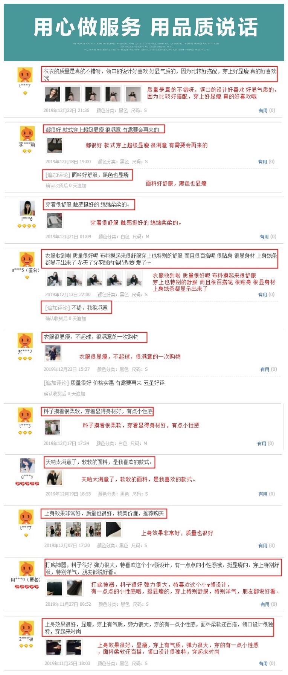Click 有用 on December 22 review
The image size is (288, 675).
pyautogui.click(x=263, y=110)
